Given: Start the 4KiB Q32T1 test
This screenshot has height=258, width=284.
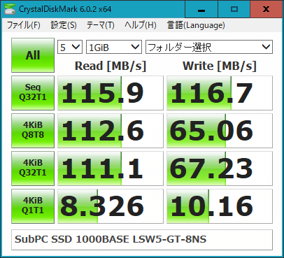Looking at the screenshot, I should [33, 169].
